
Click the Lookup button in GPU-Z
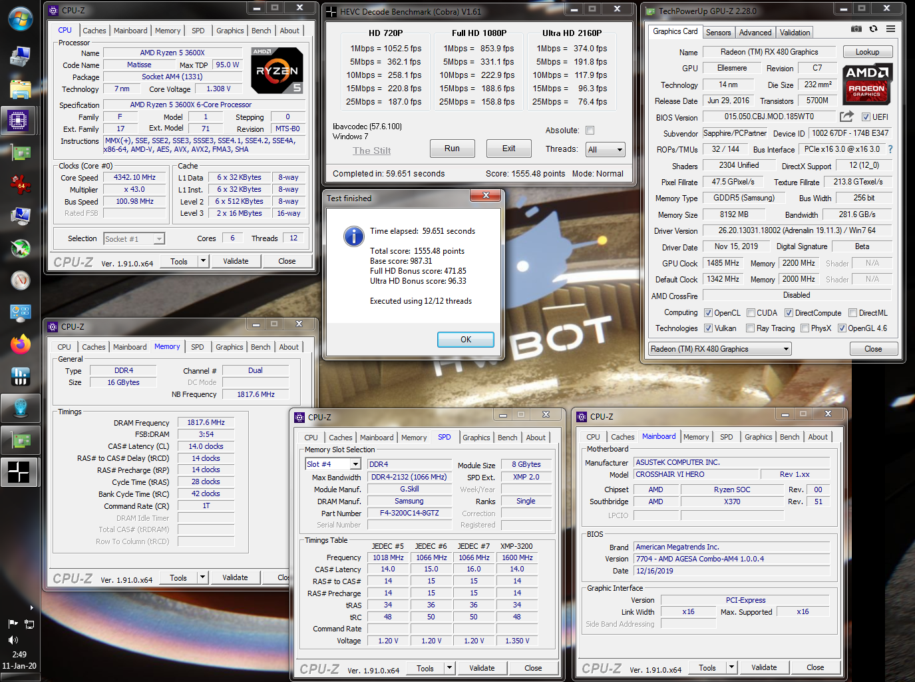(867, 52)
